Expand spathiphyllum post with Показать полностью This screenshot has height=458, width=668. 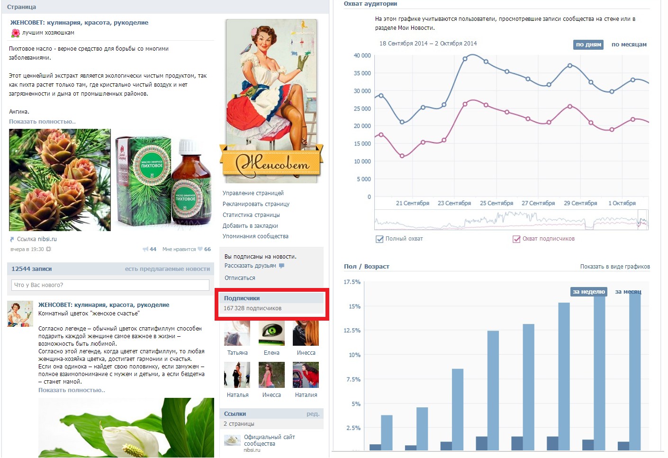pyautogui.click(x=72, y=390)
